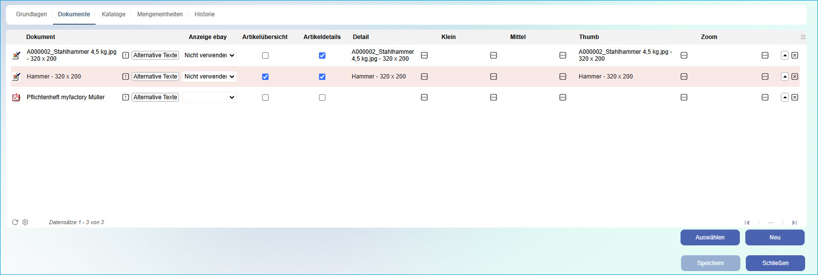The image size is (818, 275).
Task: Open Anzeige ebay dropdown for Hammer row
Action: tap(209, 77)
